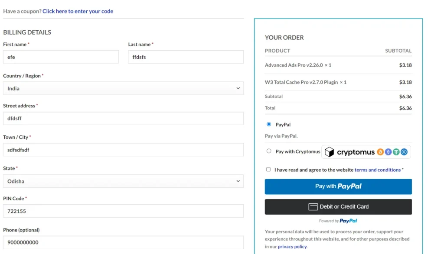Open the coupon link to enter your code
This screenshot has width=444, height=254.
pos(78,11)
